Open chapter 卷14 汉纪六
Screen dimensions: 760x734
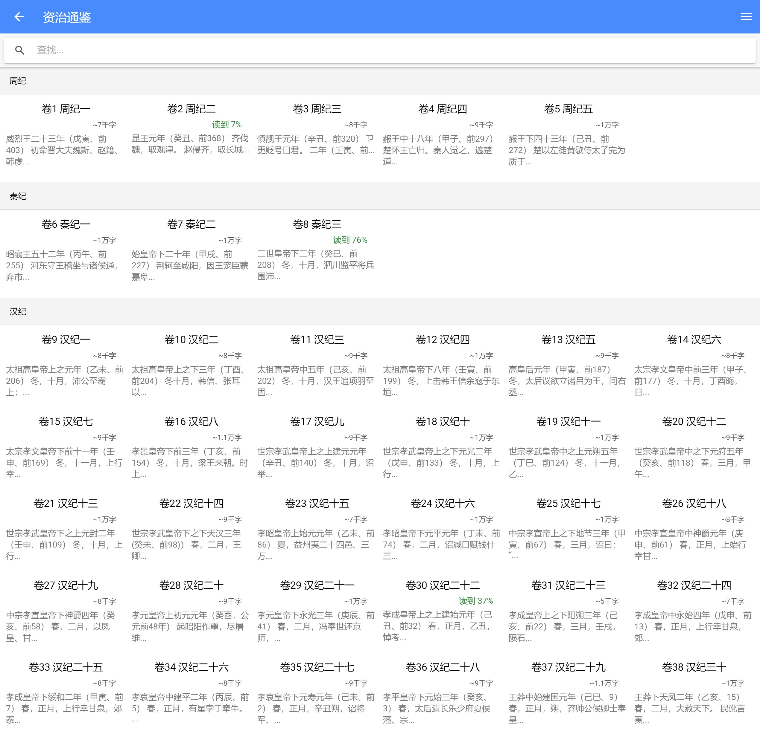[694, 340]
